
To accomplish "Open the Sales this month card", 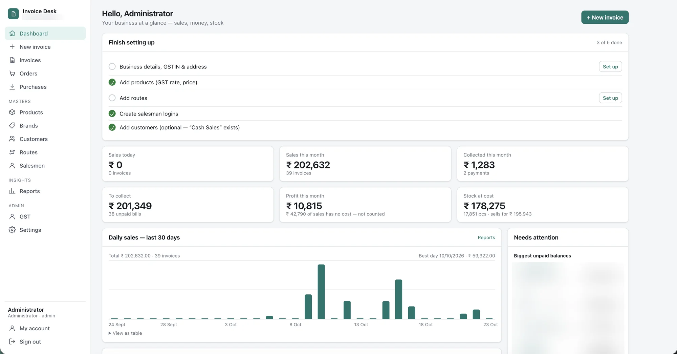I will coord(365,164).
